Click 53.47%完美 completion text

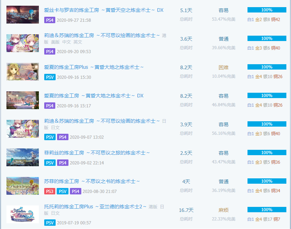224,19
